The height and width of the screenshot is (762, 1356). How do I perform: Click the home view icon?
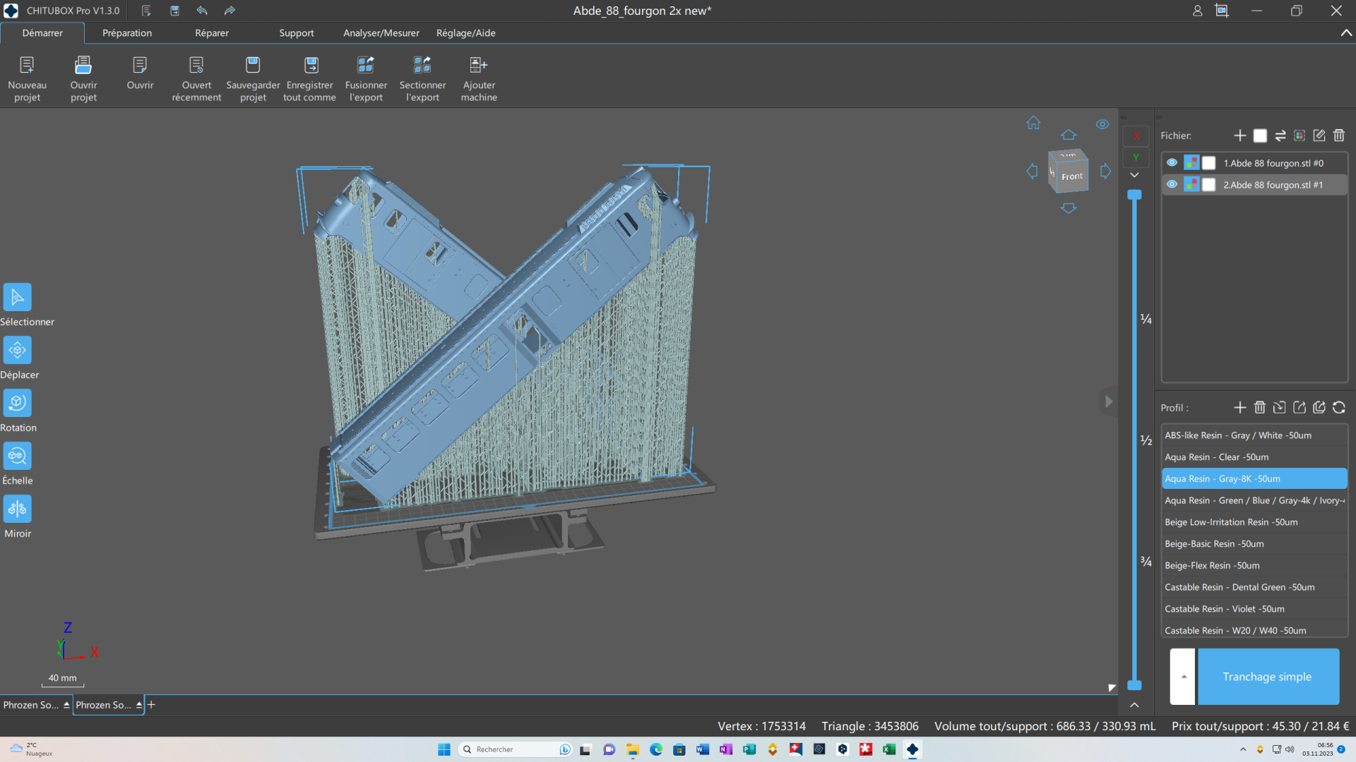point(1033,123)
